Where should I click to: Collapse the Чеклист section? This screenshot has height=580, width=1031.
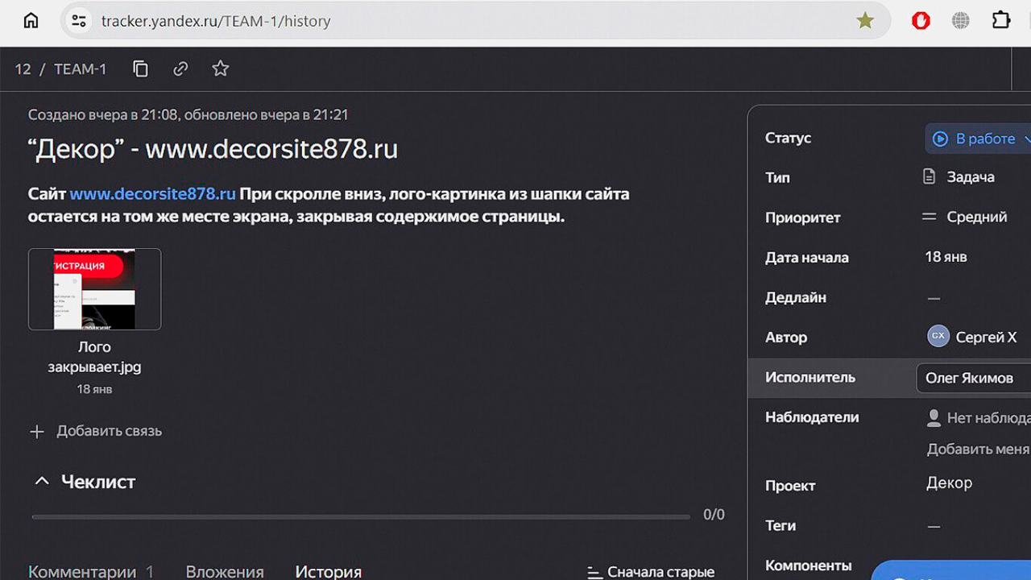[42, 482]
